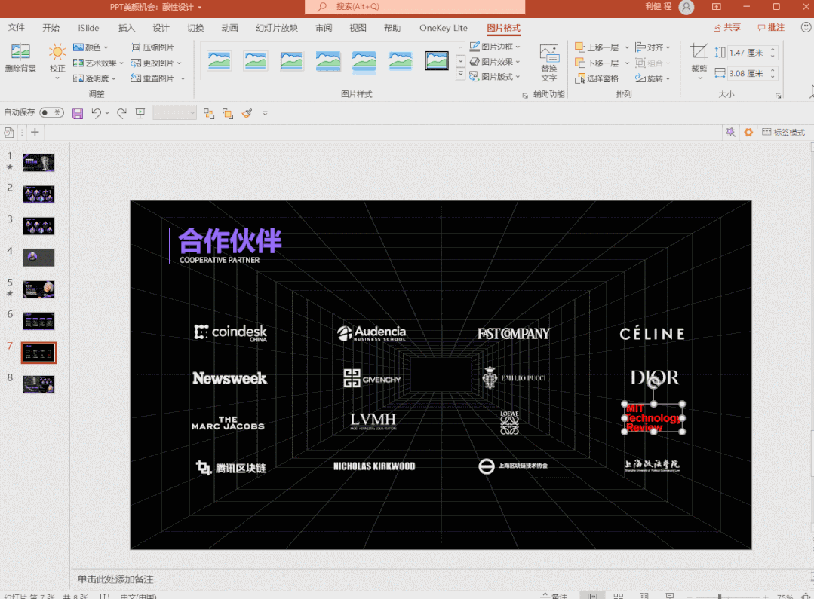Click the width value field 3.08 厘米
The height and width of the screenshot is (599, 814).
click(x=748, y=73)
